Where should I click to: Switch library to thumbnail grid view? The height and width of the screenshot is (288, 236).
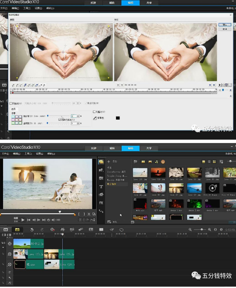click(214, 161)
